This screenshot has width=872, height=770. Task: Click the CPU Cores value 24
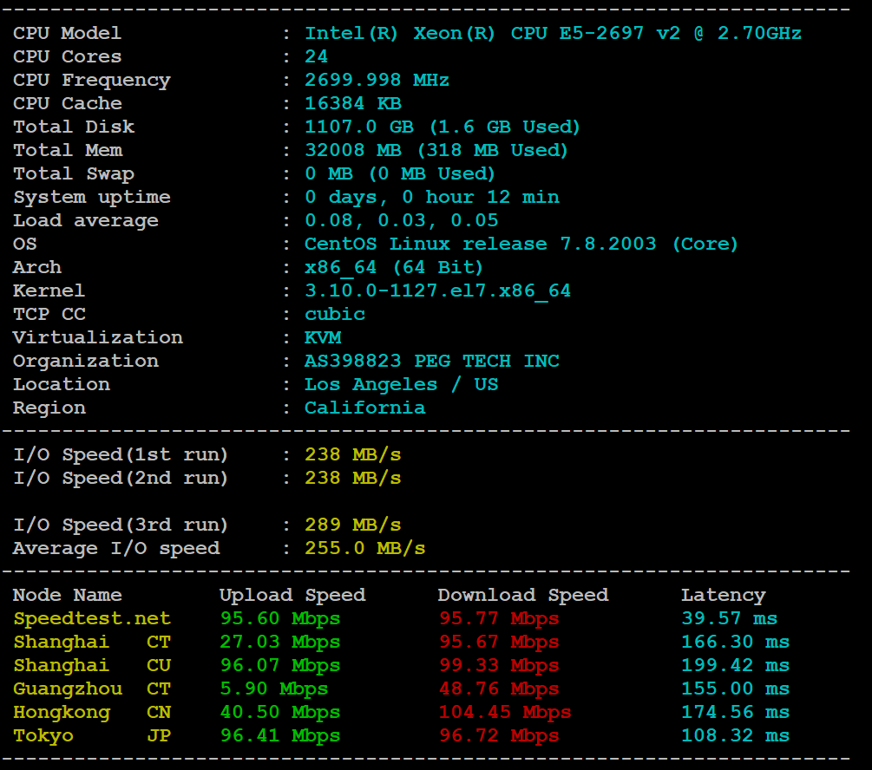point(317,57)
